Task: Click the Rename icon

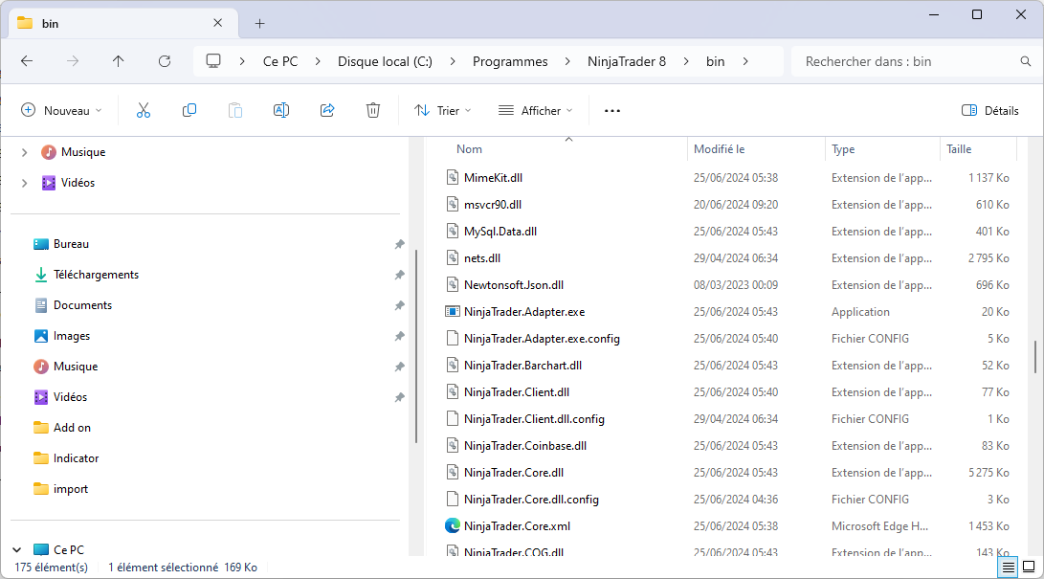Action: tap(281, 110)
